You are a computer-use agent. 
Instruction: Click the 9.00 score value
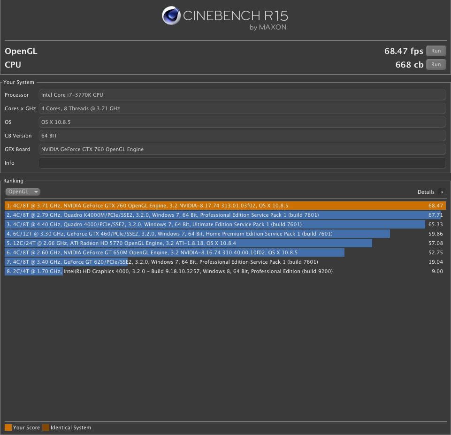(x=437, y=271)
